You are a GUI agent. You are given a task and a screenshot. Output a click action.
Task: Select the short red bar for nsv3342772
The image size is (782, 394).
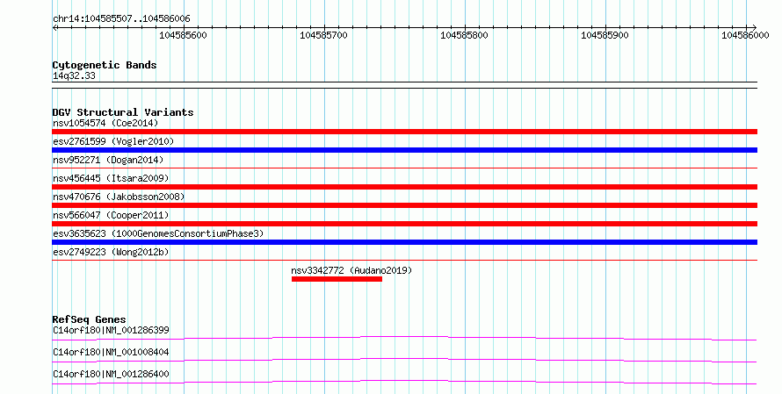coord(337,279)
